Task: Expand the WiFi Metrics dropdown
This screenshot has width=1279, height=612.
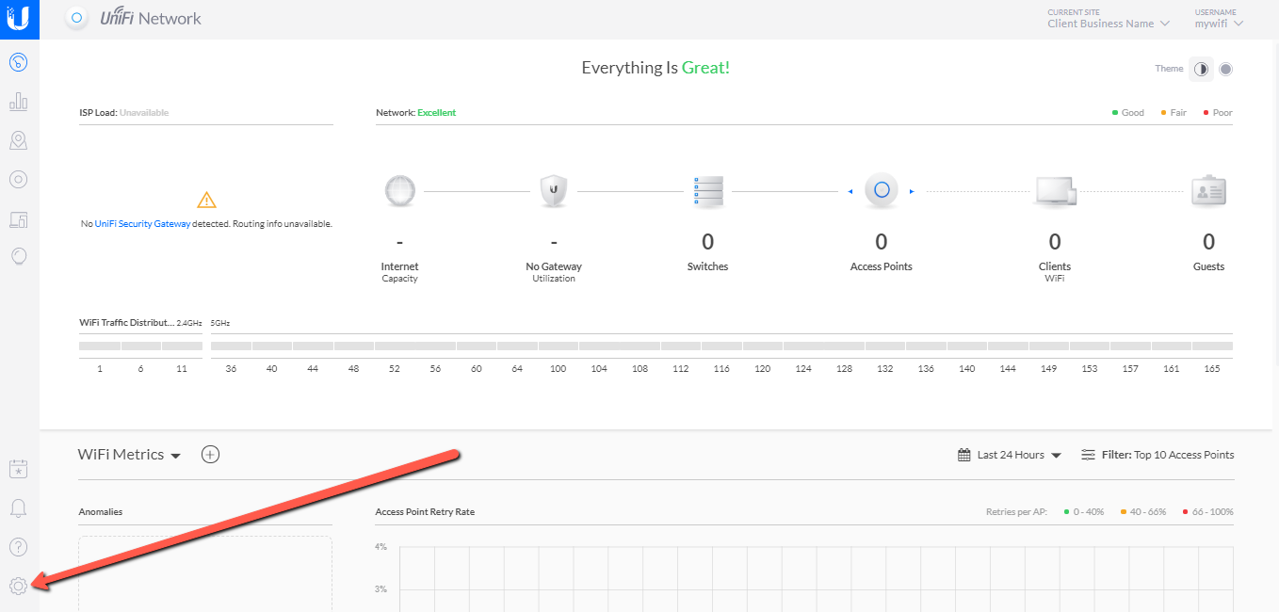Action: coord(129,455)
